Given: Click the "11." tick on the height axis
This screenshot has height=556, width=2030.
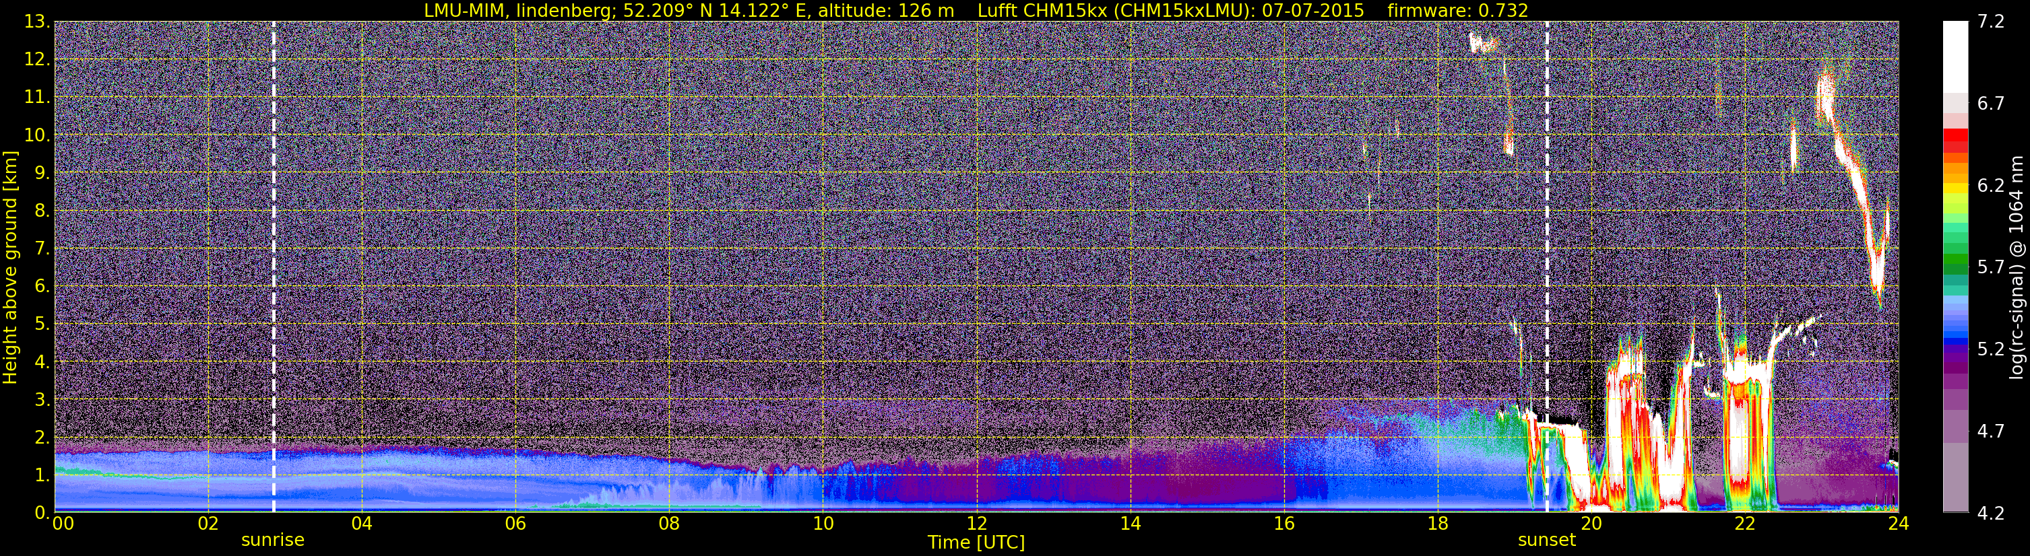Looking at the screenshot, I should click(x=36, y=98).
